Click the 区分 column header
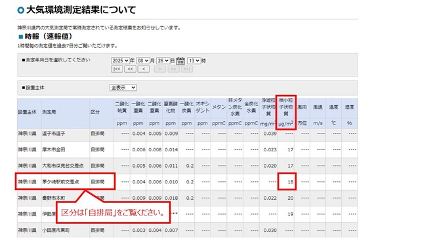Viewport: 433px width, 243px height. click(95, 112)
